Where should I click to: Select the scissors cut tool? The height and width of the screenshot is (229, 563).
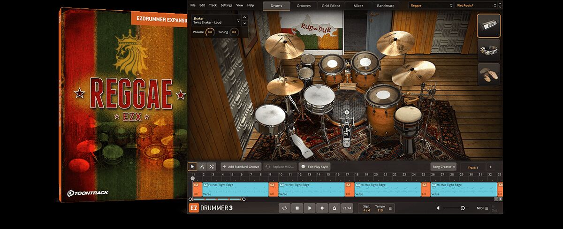click(x=212, y=167)
